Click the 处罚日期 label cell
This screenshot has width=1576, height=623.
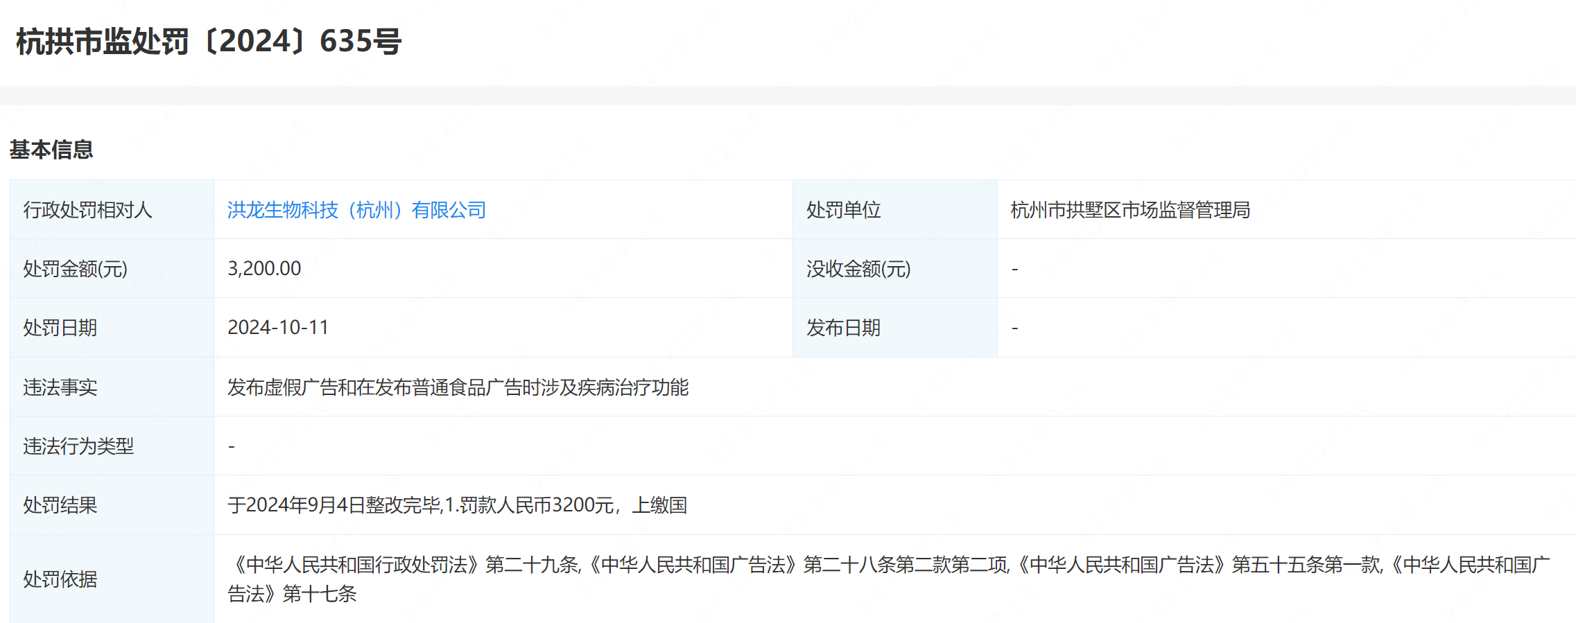point(60,328)
